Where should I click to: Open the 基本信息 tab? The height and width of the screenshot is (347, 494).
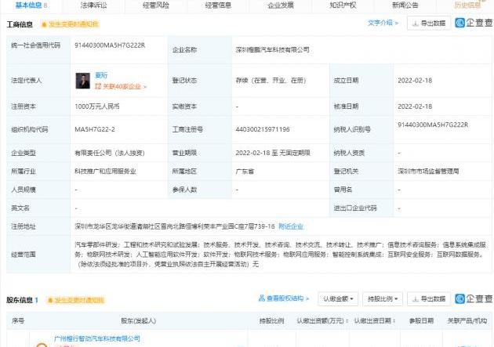(31, 5)
